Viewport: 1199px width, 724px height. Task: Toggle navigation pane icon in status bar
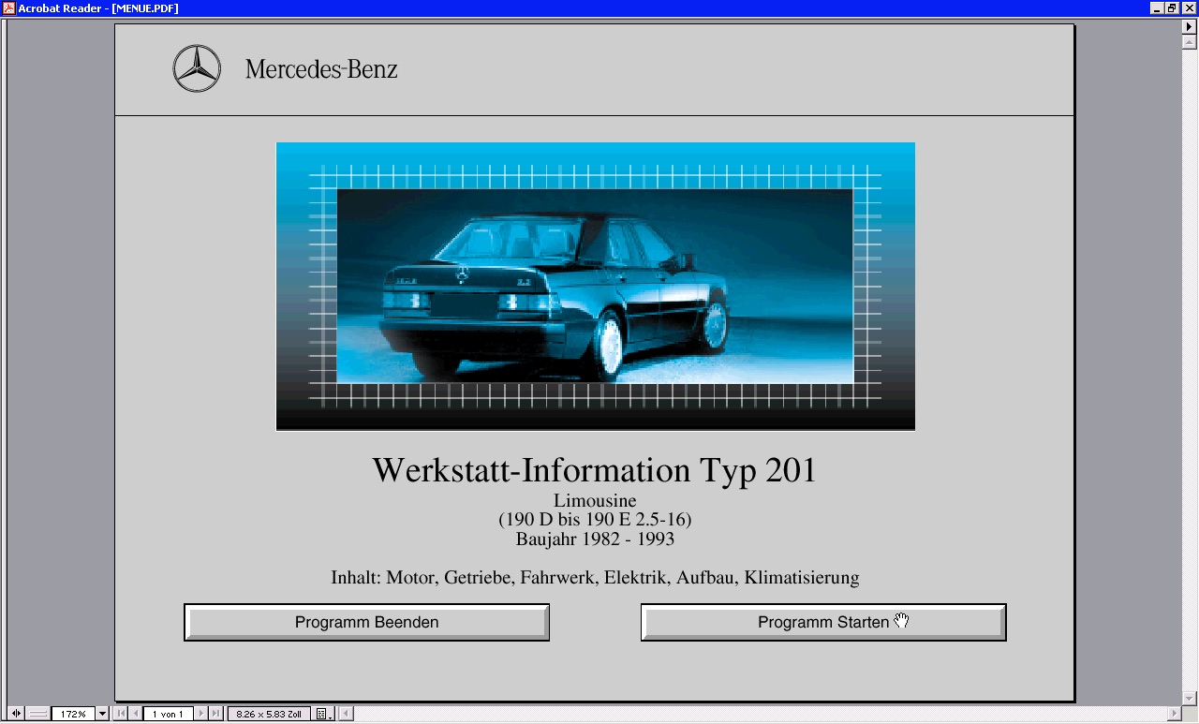[16, 714]
